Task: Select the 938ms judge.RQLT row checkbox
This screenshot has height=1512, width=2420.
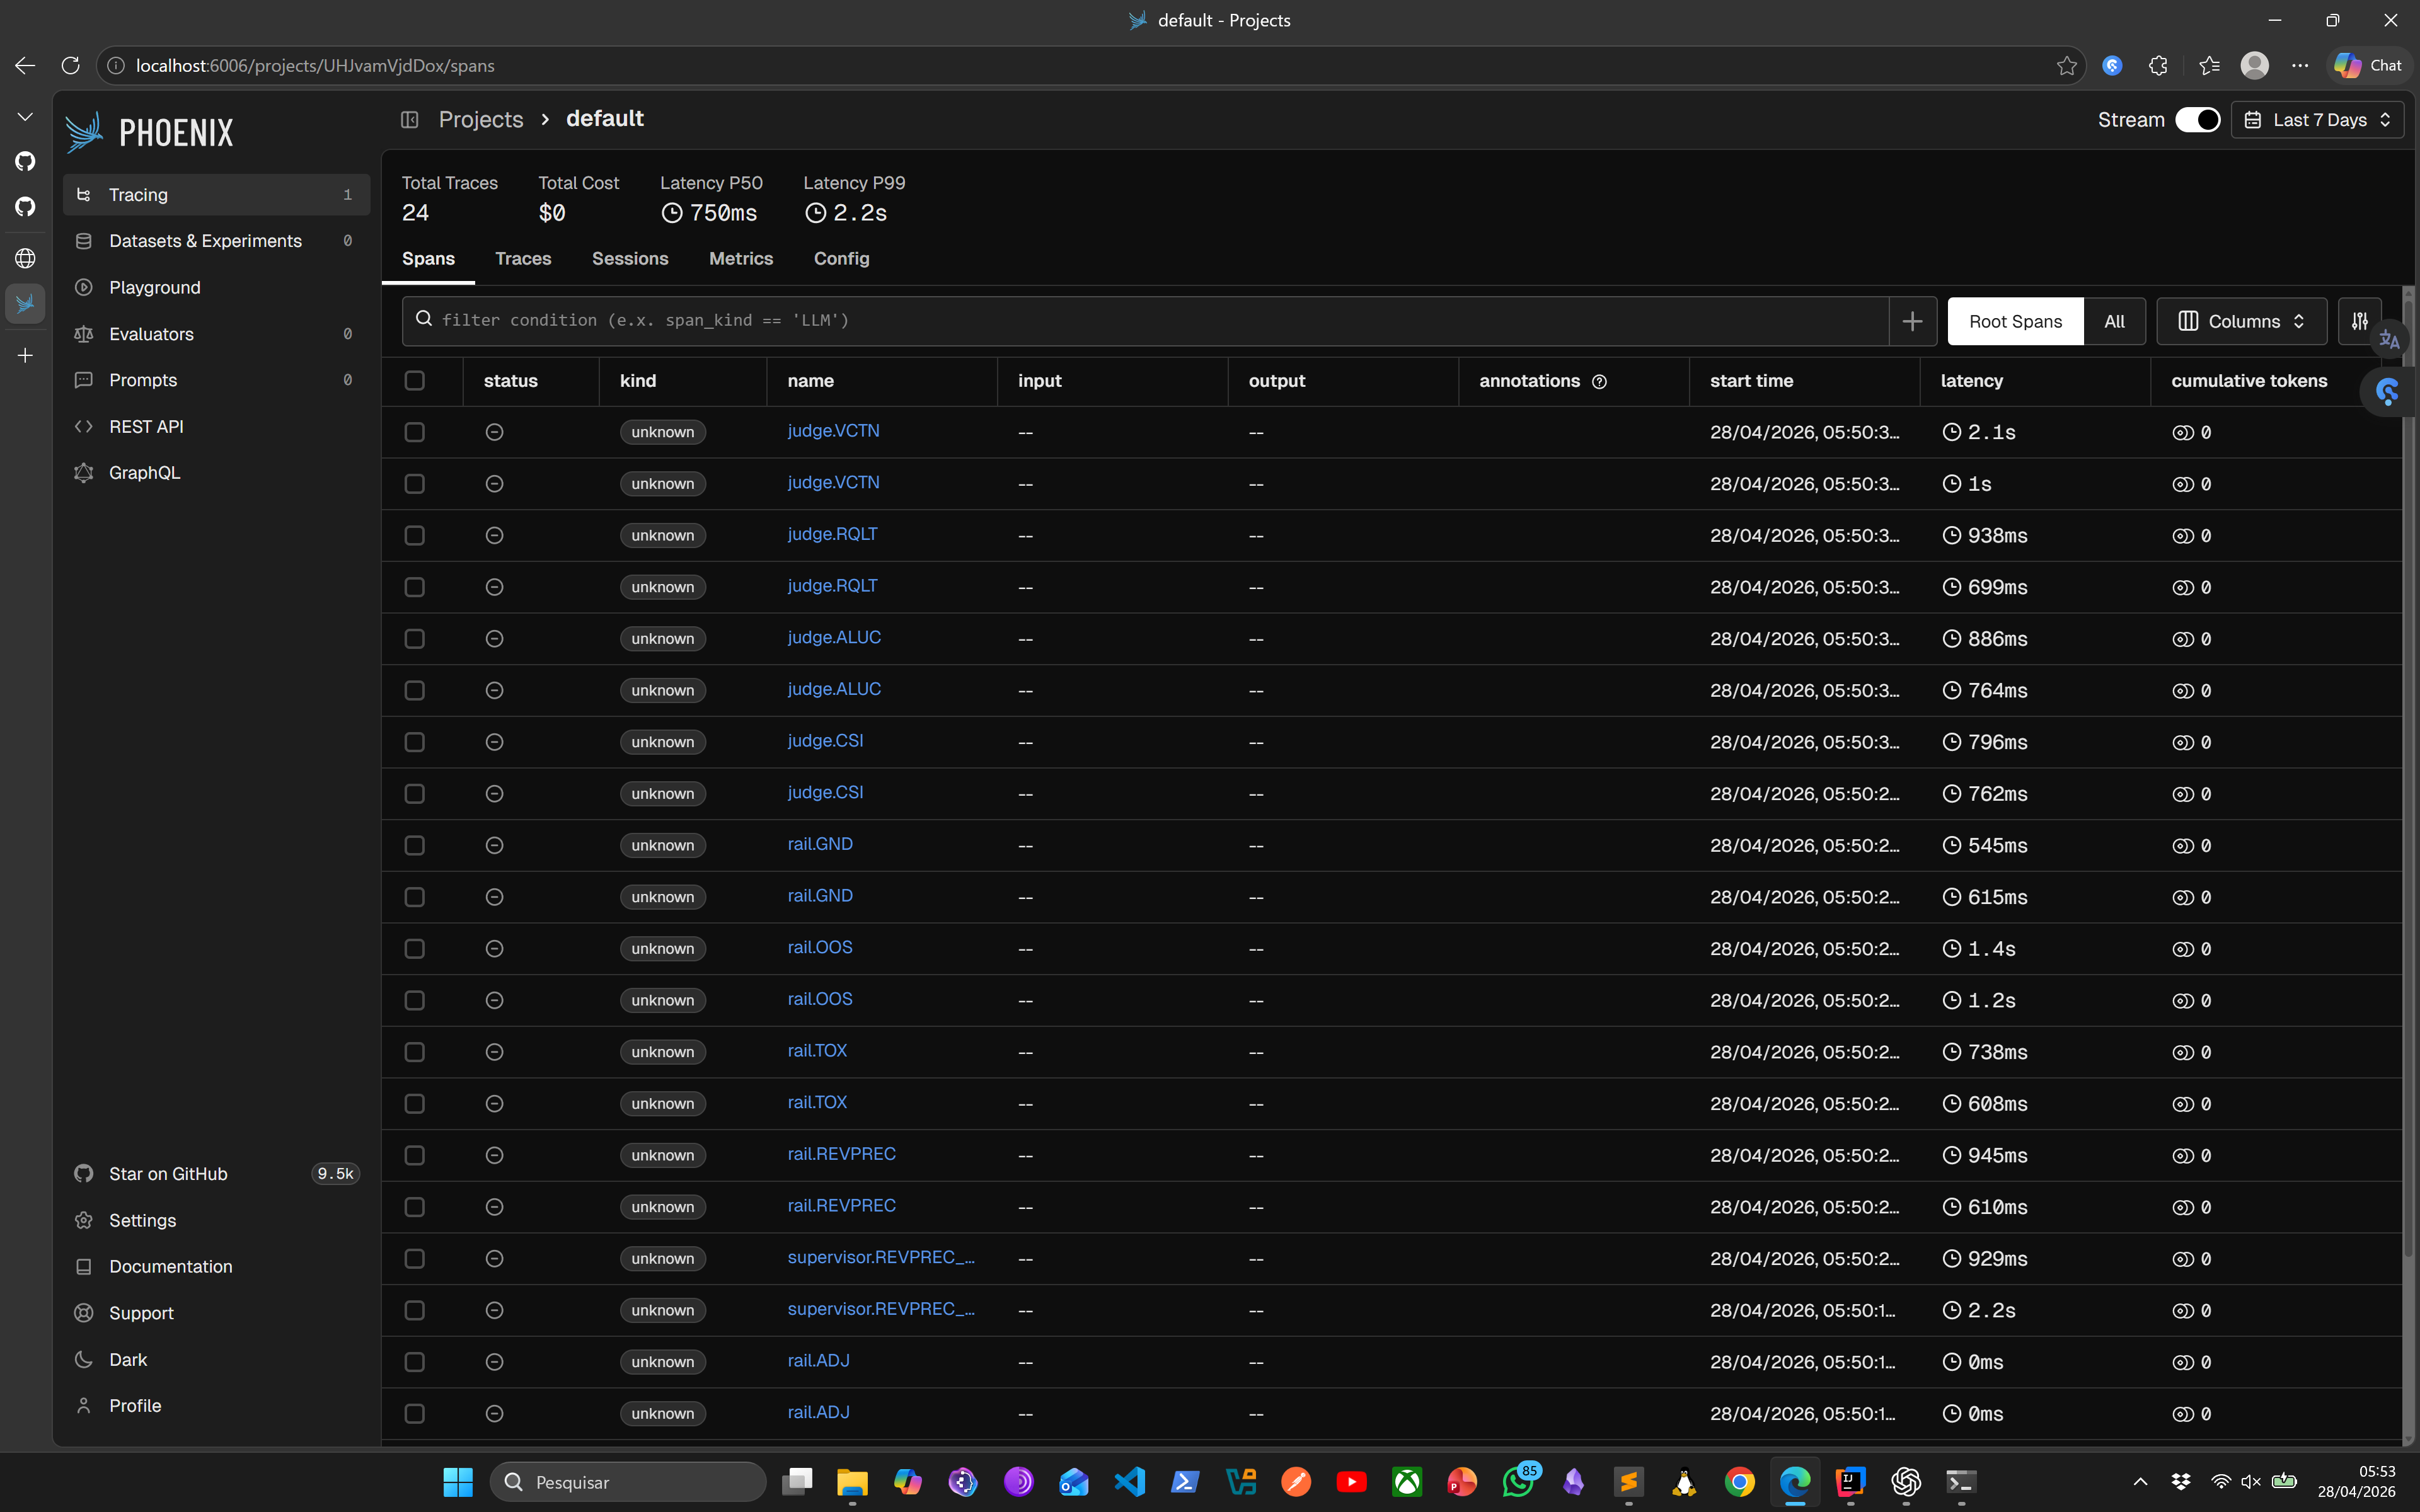Action: point(414,536)
